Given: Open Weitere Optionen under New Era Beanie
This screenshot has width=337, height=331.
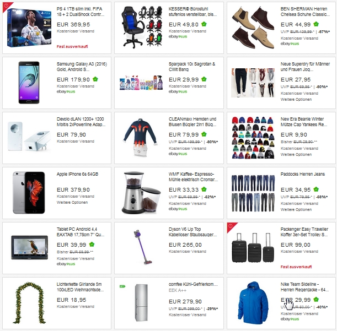Looking at the screenshot, I should [296, 155].
